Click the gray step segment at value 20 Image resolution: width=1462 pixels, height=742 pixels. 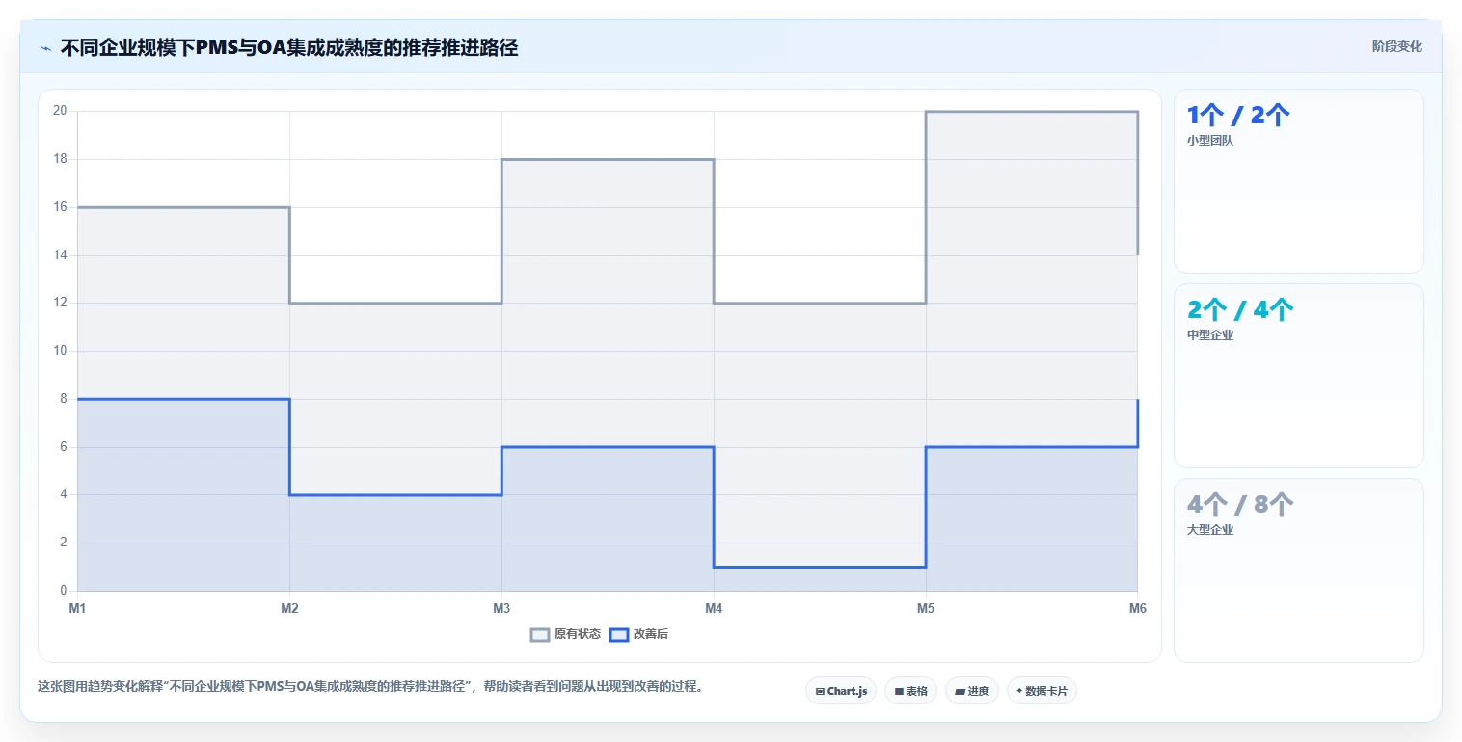tap(1032, 112)
